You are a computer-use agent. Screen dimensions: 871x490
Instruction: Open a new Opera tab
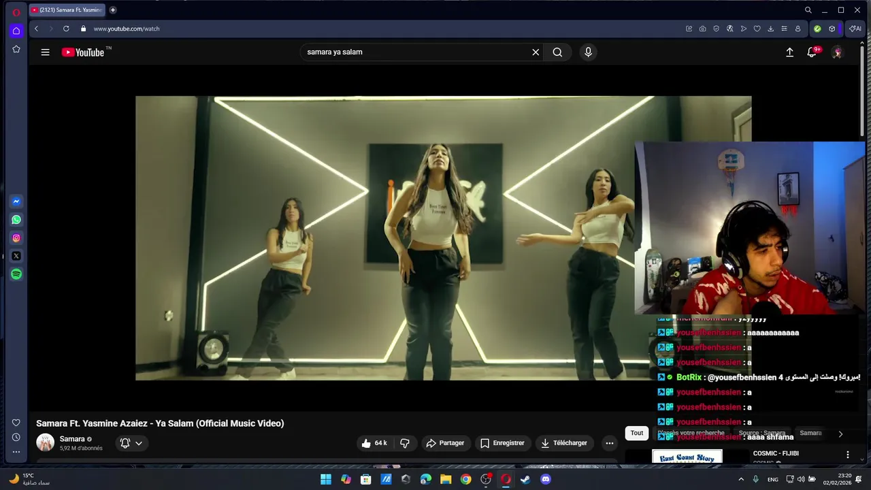point(113,10)
